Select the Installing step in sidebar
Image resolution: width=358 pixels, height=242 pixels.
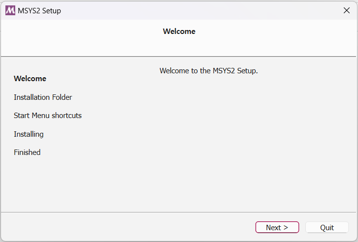pos(29,134)
